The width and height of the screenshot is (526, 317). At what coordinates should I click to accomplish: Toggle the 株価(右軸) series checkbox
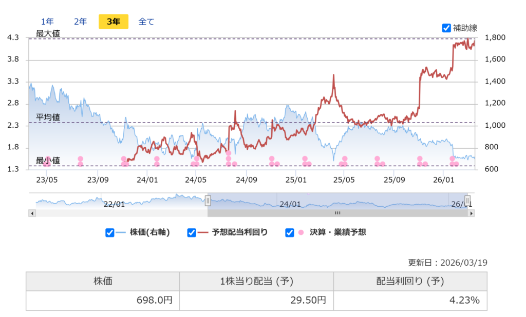[x=109, y=232]
